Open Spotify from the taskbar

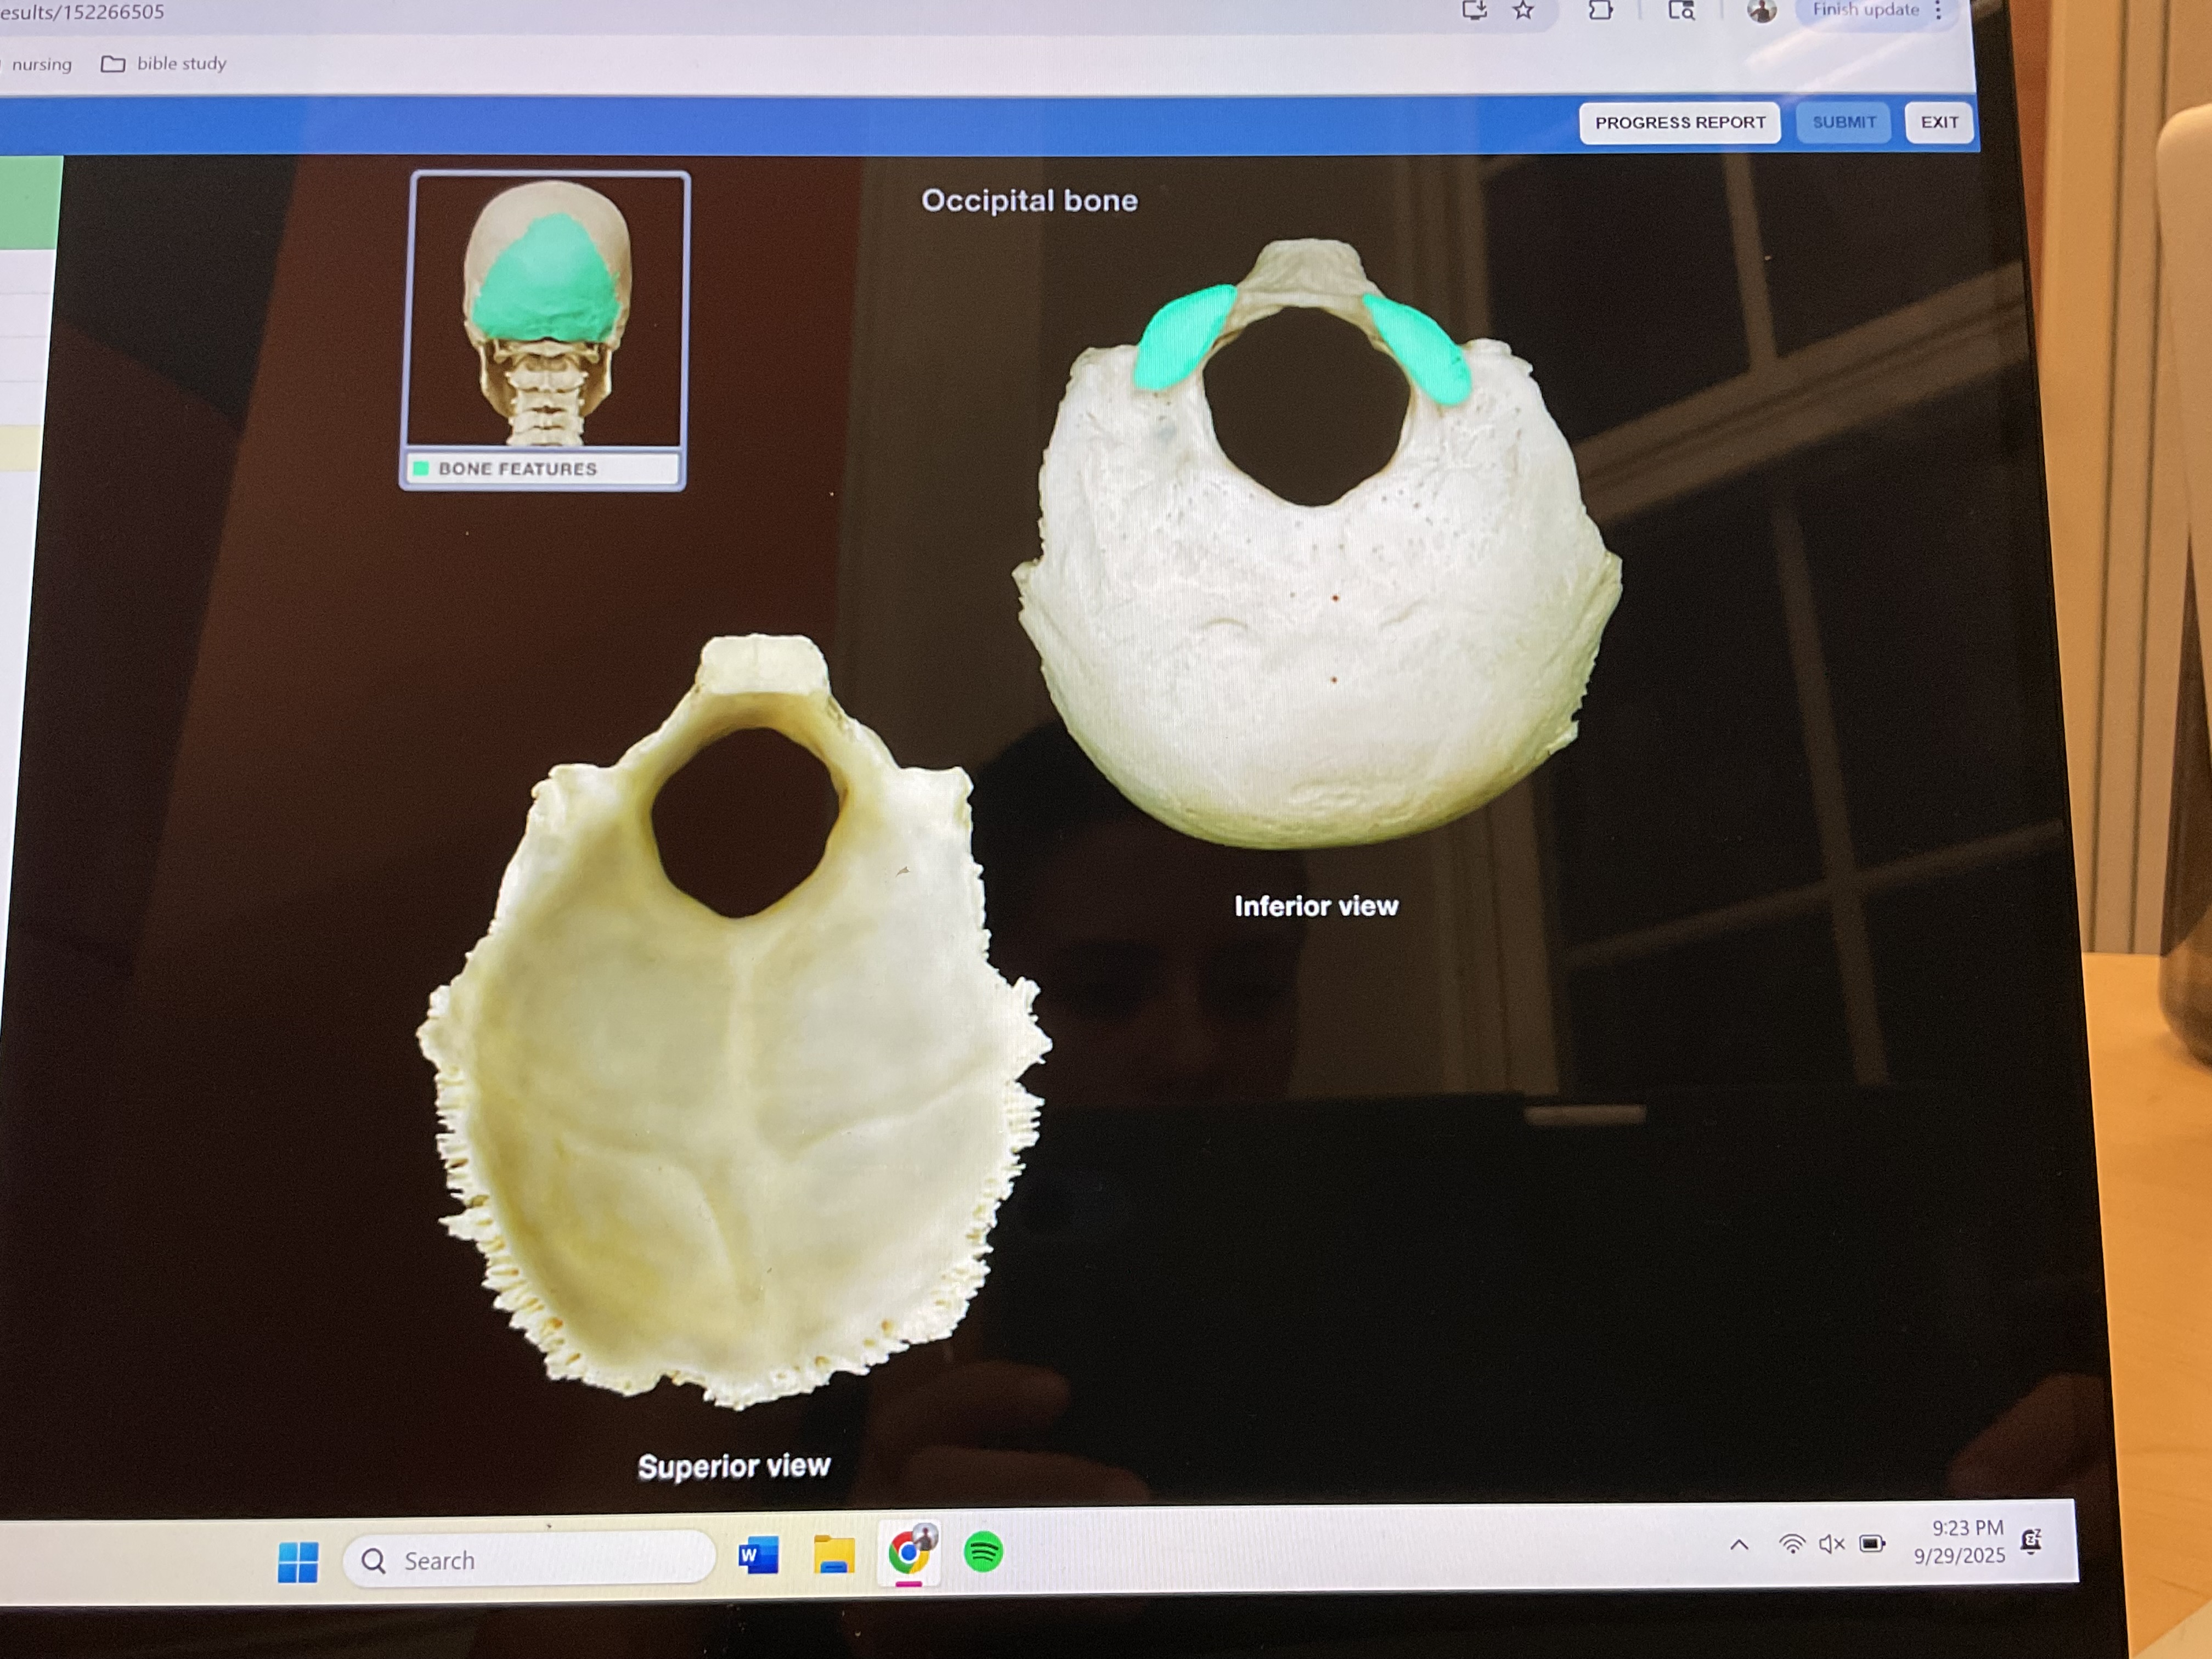pyautogui.click(x=983, y=1552)
